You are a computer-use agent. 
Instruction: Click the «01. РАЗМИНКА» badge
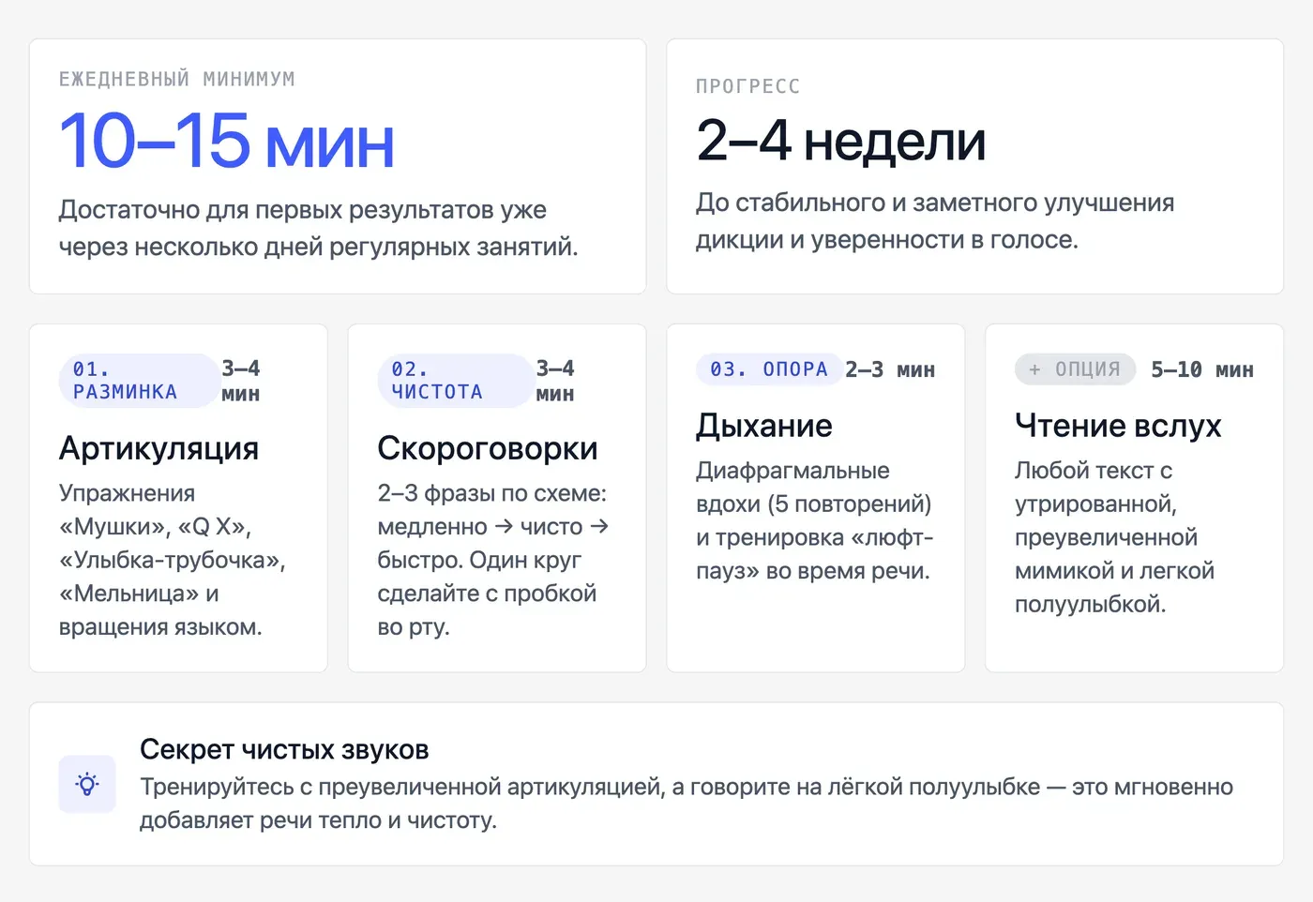pos(138,381)
